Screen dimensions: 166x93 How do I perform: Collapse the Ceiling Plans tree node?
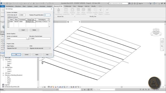[3, 67]
